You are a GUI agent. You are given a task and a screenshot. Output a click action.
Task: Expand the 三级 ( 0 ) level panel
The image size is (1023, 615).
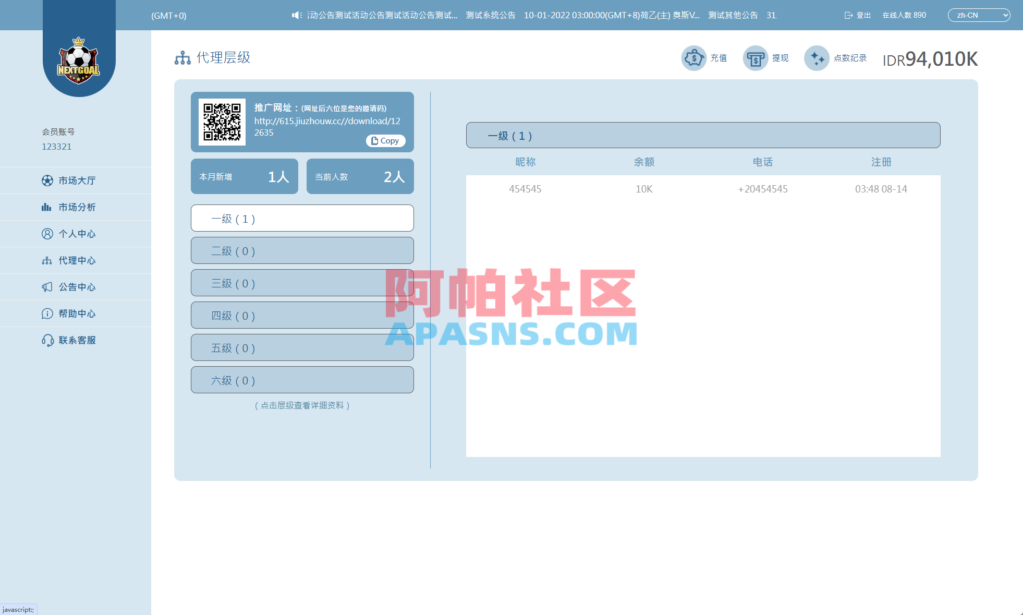point(302,283)
